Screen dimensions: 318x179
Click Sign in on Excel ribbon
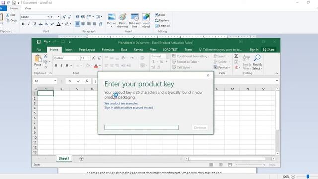pyautogui.click(x=254, y=50)
